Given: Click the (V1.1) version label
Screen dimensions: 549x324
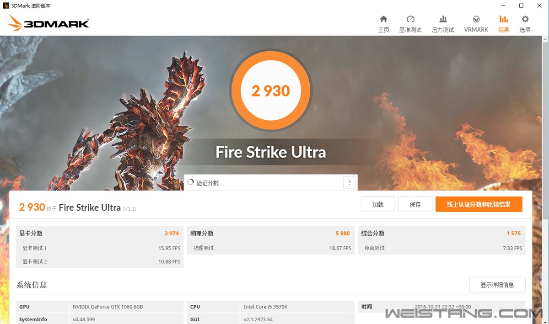Looking at the screenshot, I should click(129, 208).
